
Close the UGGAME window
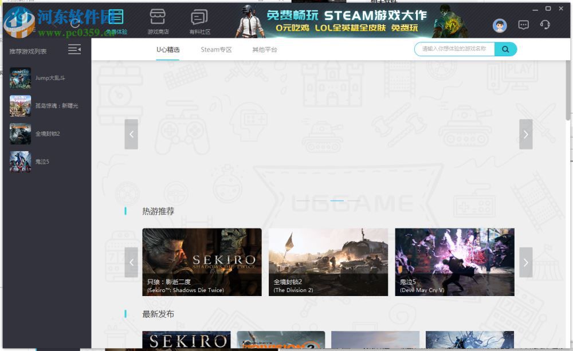coord(561,9)
